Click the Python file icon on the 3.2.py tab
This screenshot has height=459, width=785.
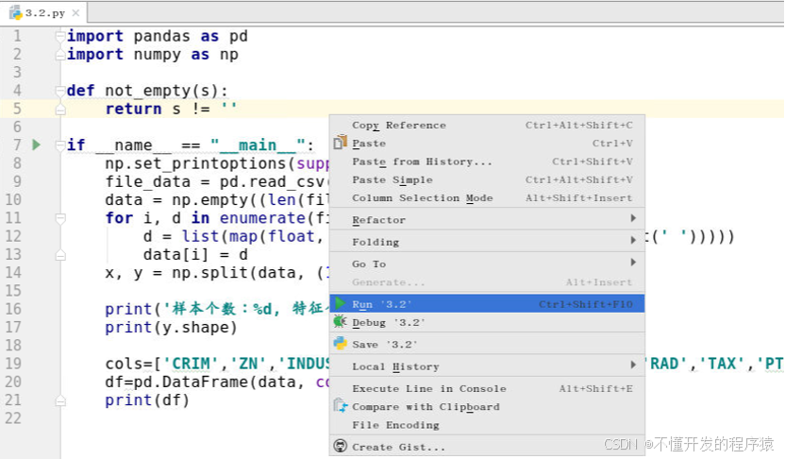click(16, 12)
